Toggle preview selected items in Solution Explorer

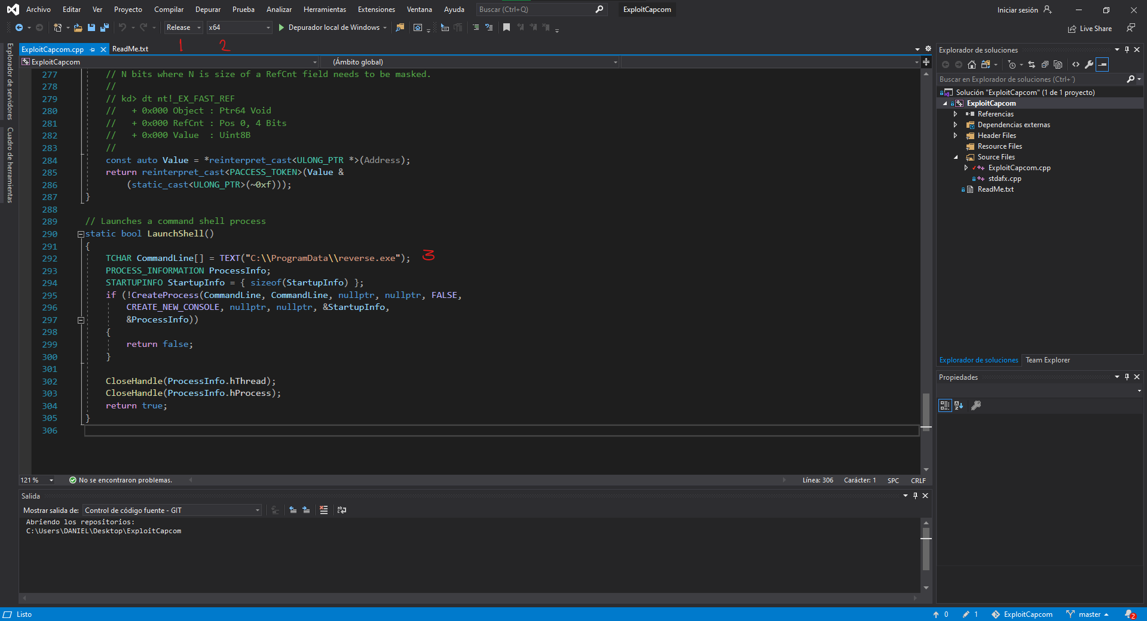[x=1102, y=64]
